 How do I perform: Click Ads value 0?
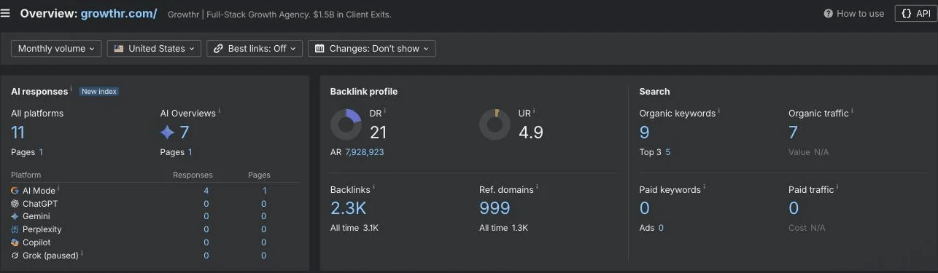tap(661, 228)
